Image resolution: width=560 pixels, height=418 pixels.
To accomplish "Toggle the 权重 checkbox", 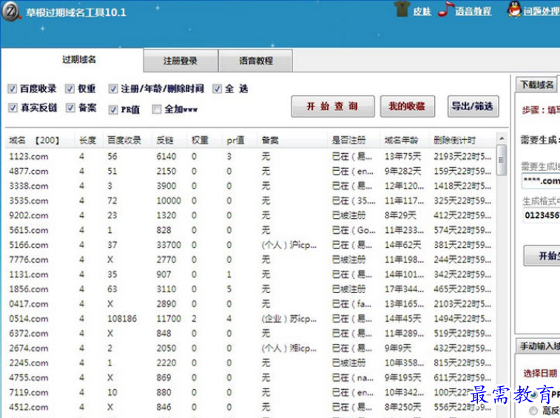I will [70, 89].
